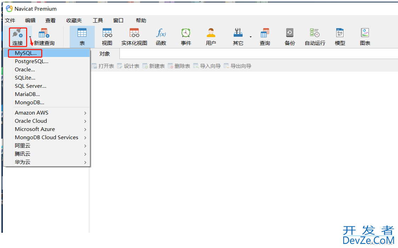Click the Automation (自动运行) icon

tap(315, 33)
